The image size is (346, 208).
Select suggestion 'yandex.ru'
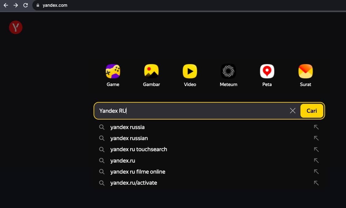tap(123, 161)
